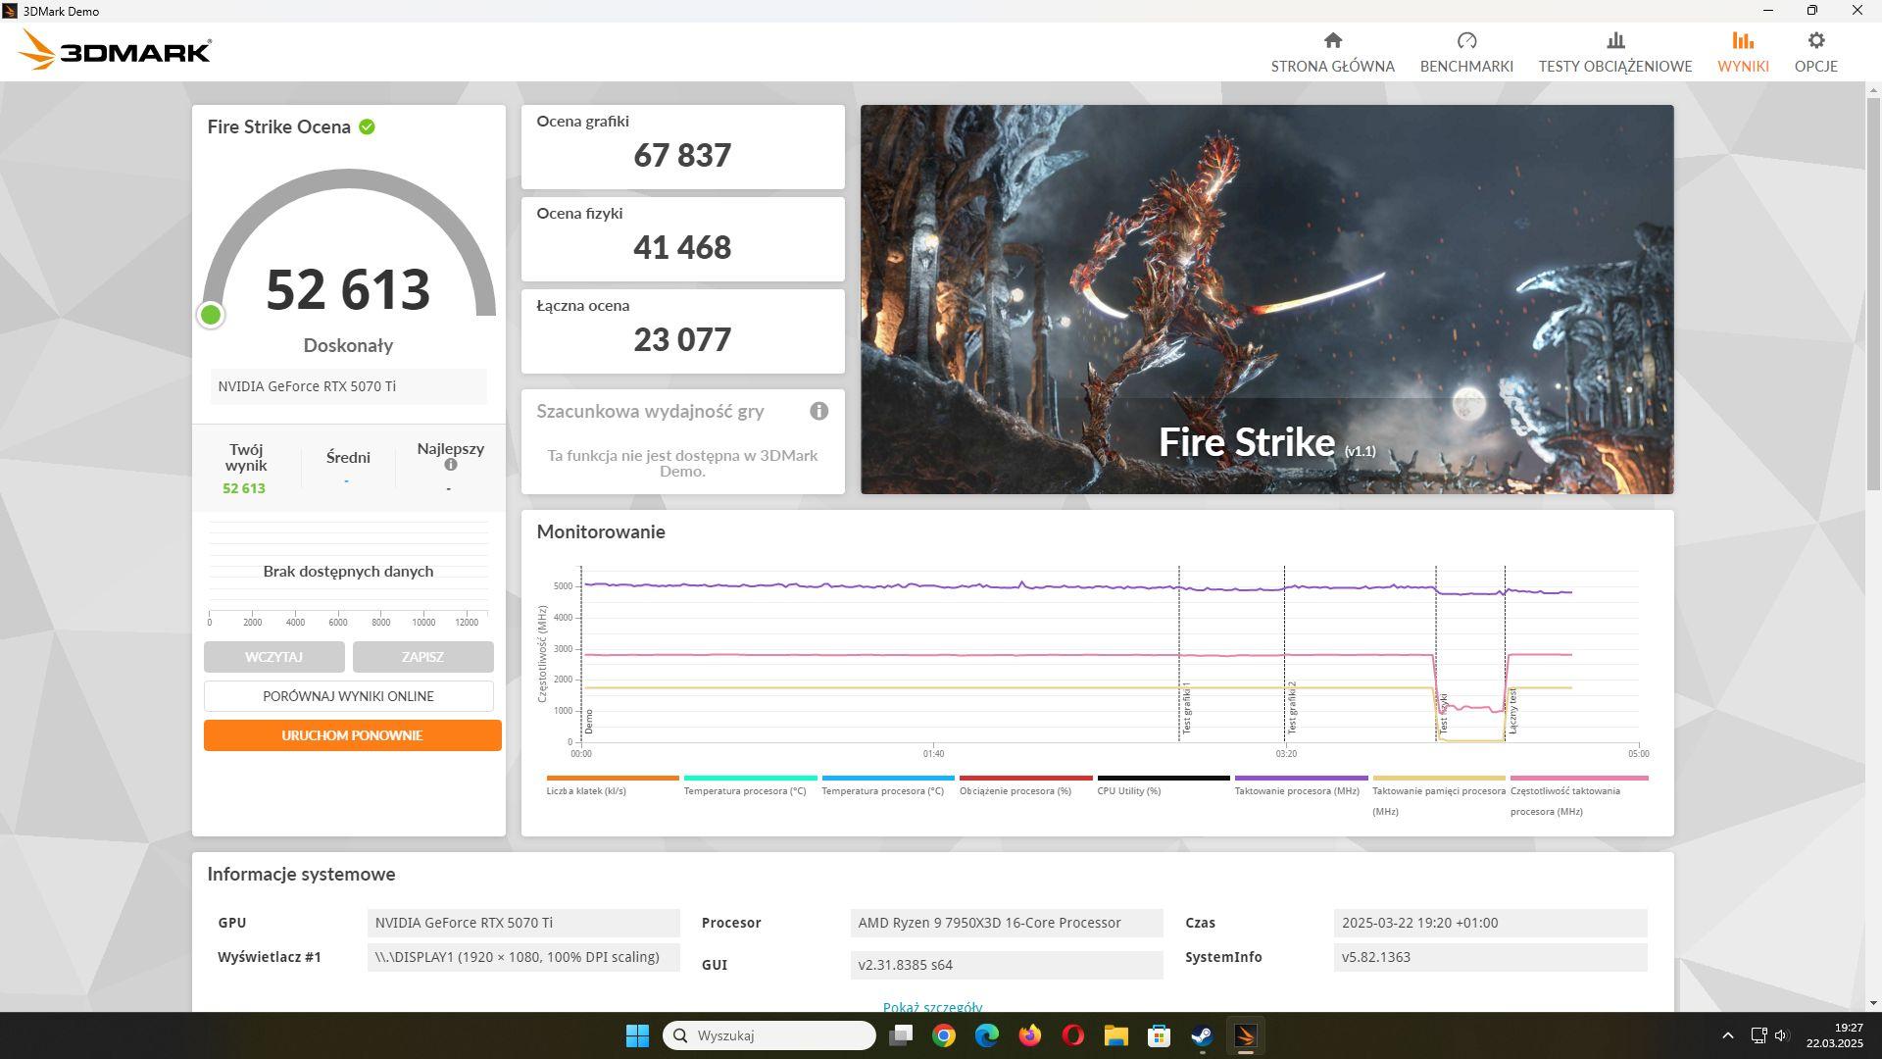Go to Benchmarki gauge icon
This screenshot has width=1882, height=1059.
tap(1466, 41)
